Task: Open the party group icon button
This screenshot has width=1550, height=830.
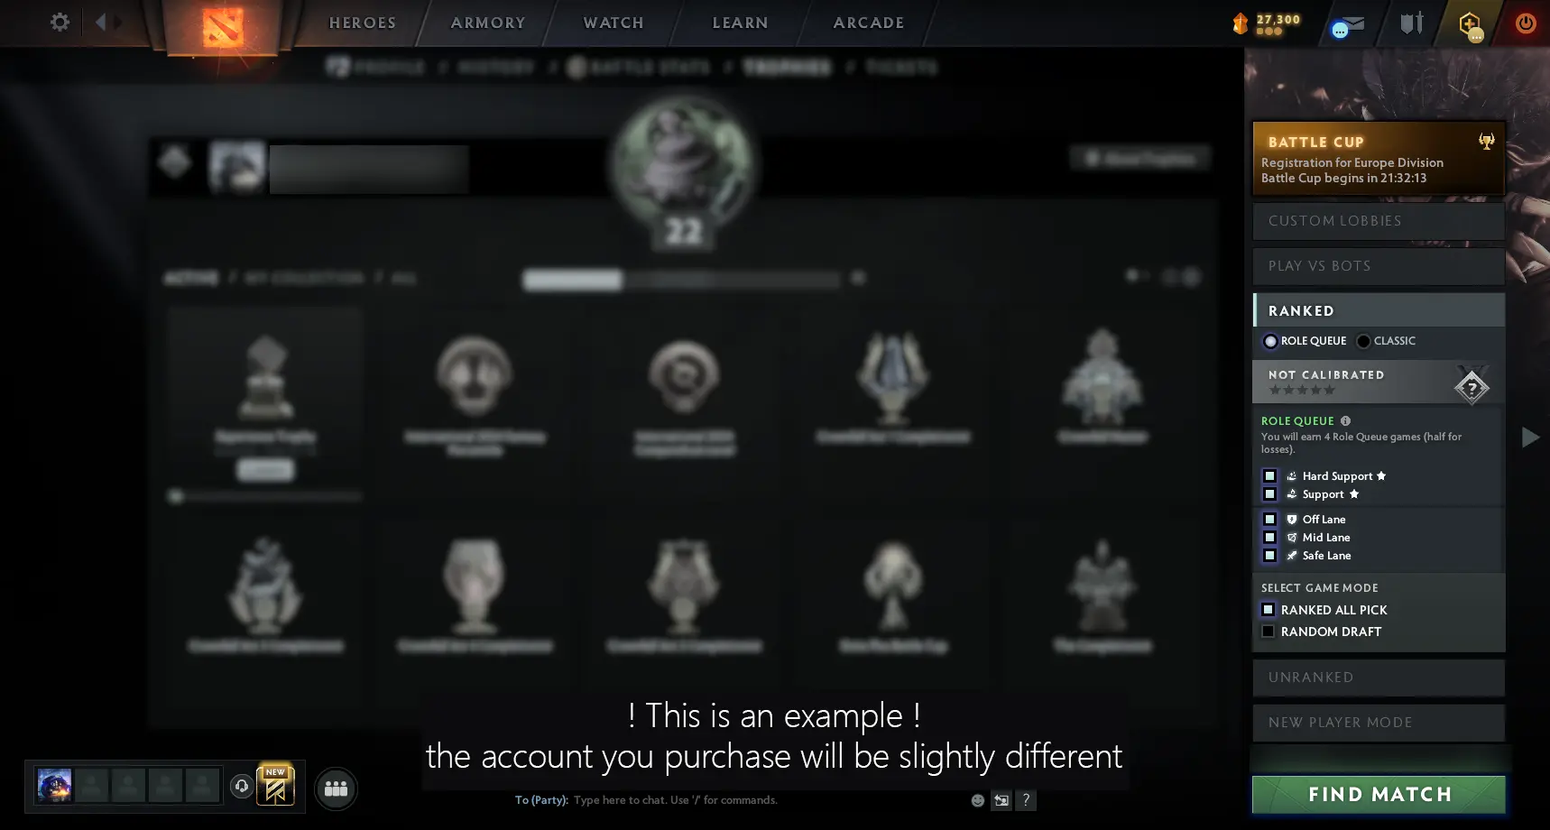Action: (x=336, y=788)
